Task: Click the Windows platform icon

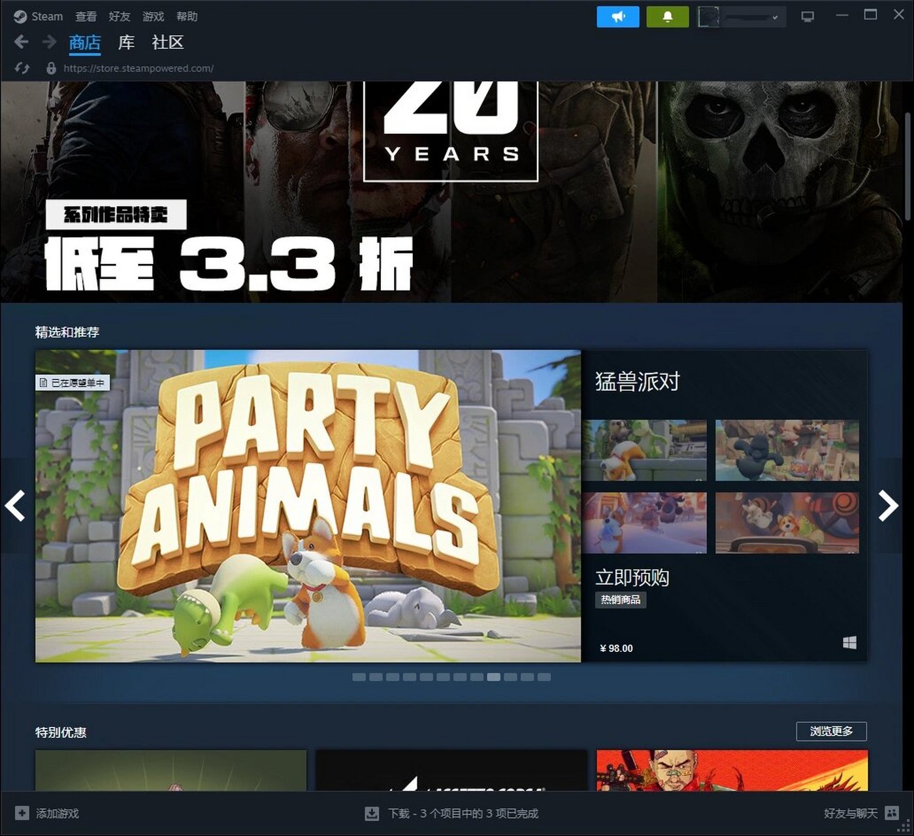Action: tap(849, 643)
